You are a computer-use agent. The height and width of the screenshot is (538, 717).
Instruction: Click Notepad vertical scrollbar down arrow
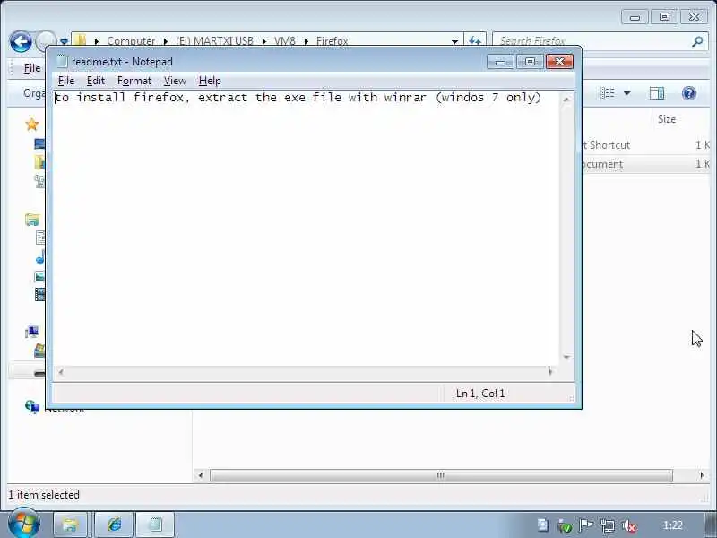pyautogui.click(x=566, y=357)
